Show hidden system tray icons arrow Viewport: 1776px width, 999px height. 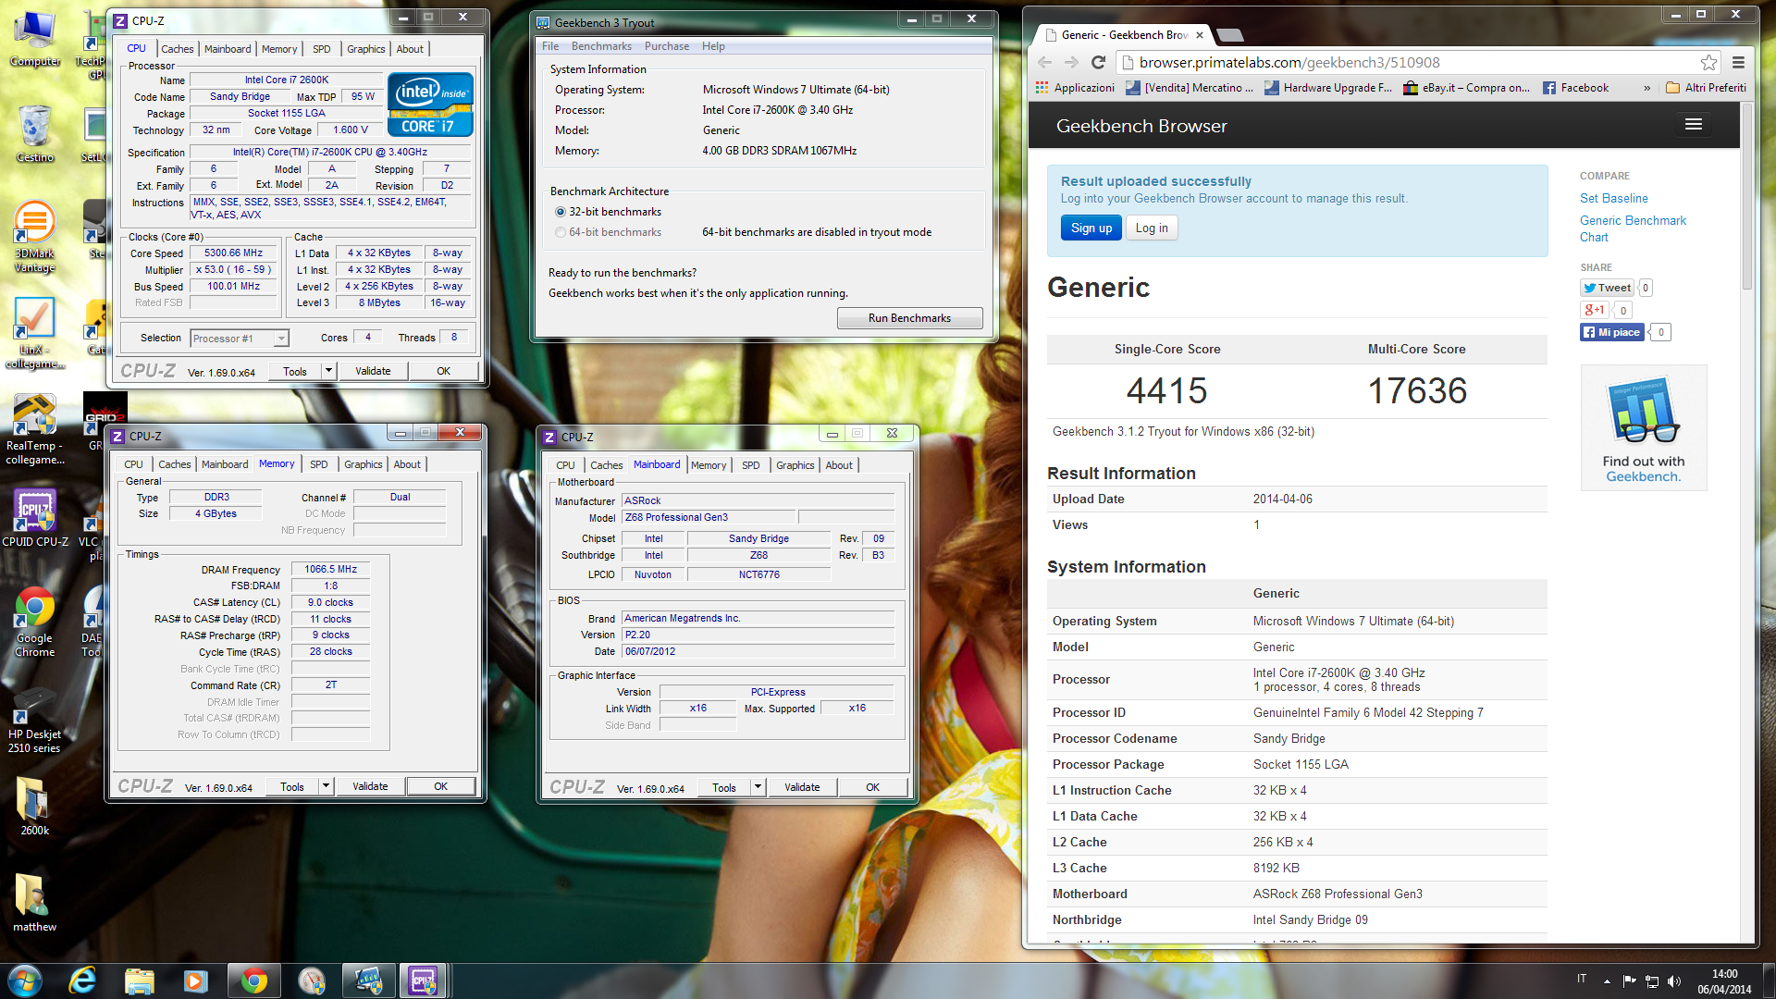[x=1607, y=981]
